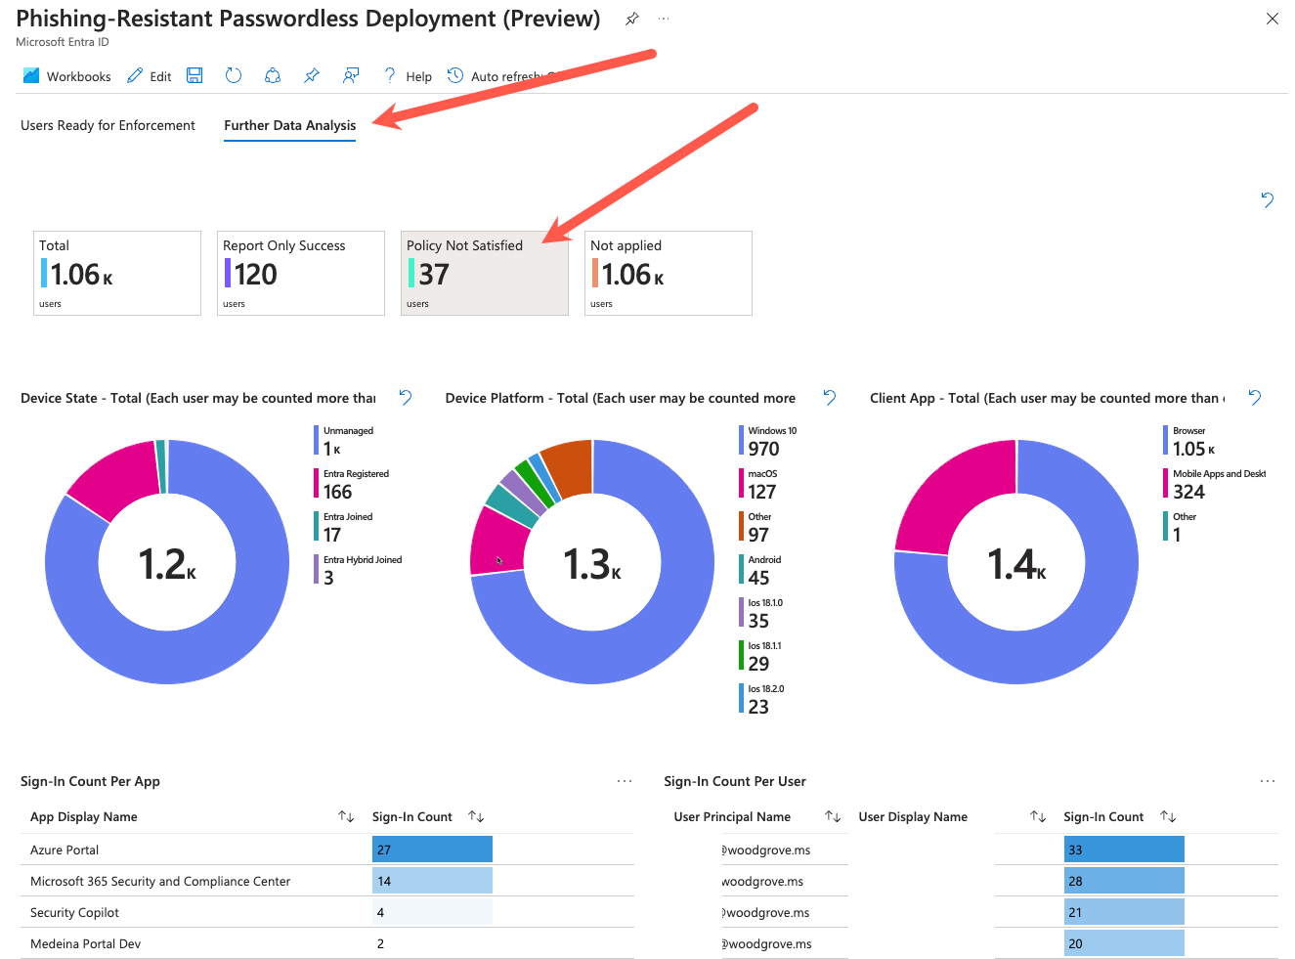Save the workbook using the floppy disk icon

[194, 75]
